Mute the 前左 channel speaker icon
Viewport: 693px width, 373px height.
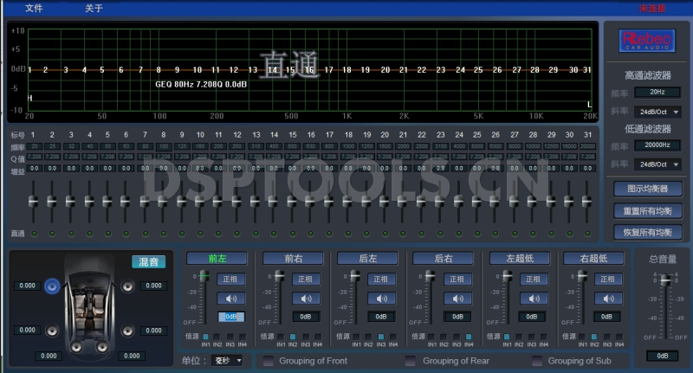click(x=230, y=299)
